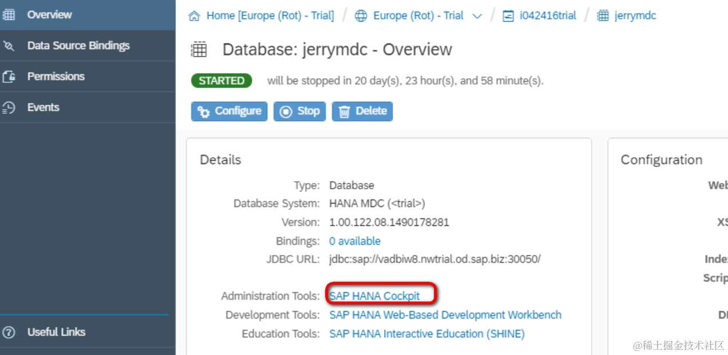This screenshot has width=728, height=355.
Task: Click the Type value 'Database'
Action: (351, 185)
